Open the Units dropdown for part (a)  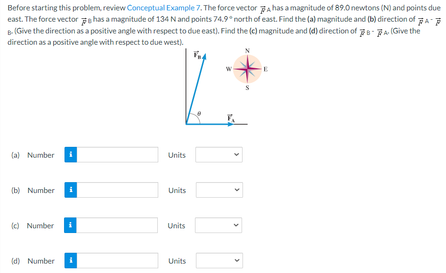coord(219,155)
